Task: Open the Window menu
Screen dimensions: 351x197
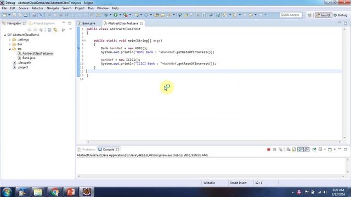Action: click(x=103, y=8)
